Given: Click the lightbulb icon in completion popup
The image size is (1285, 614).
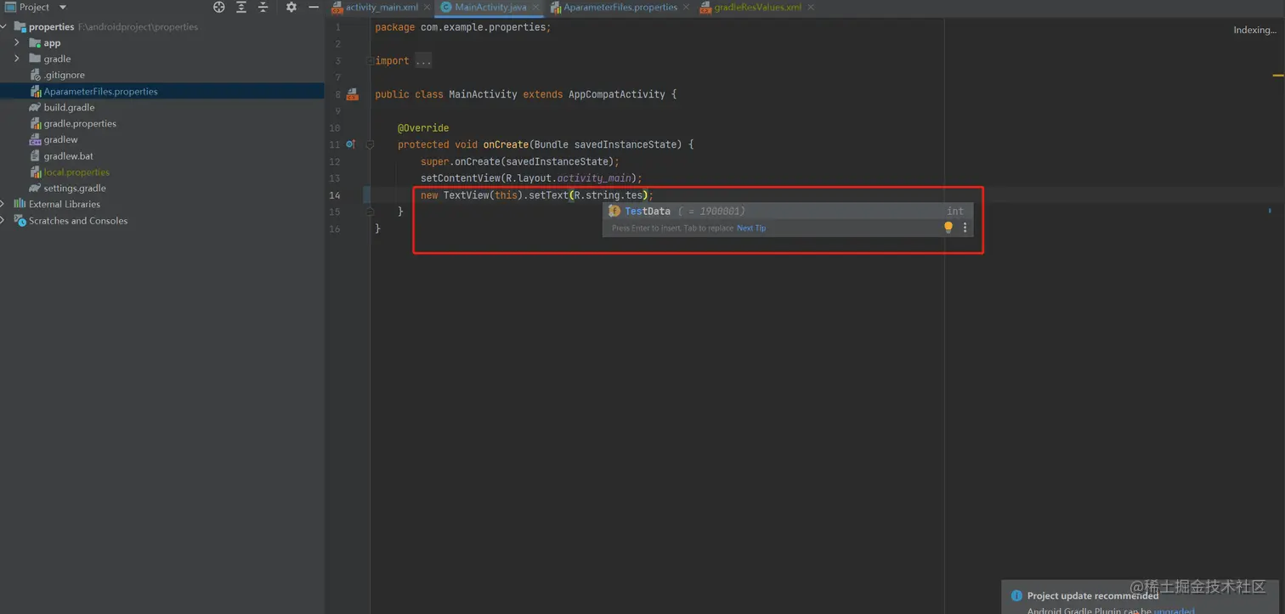Looking at the screenshot, I should (x=948, y=228).
